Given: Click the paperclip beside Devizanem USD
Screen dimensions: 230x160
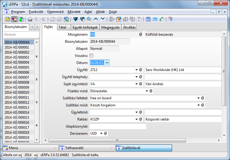Looking at the screenshot, I should [106, 133].
